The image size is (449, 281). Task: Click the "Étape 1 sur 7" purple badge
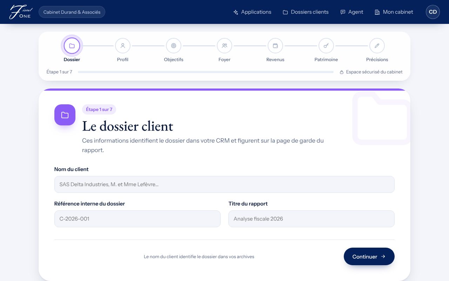(x=99, y=110)
